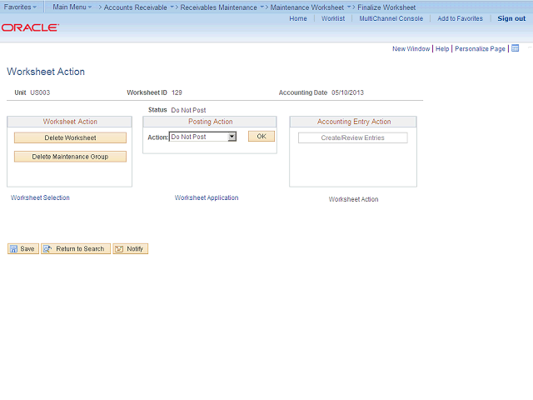Click Add to Favorites
Screen dimensions: 533x400
[461, 18]
